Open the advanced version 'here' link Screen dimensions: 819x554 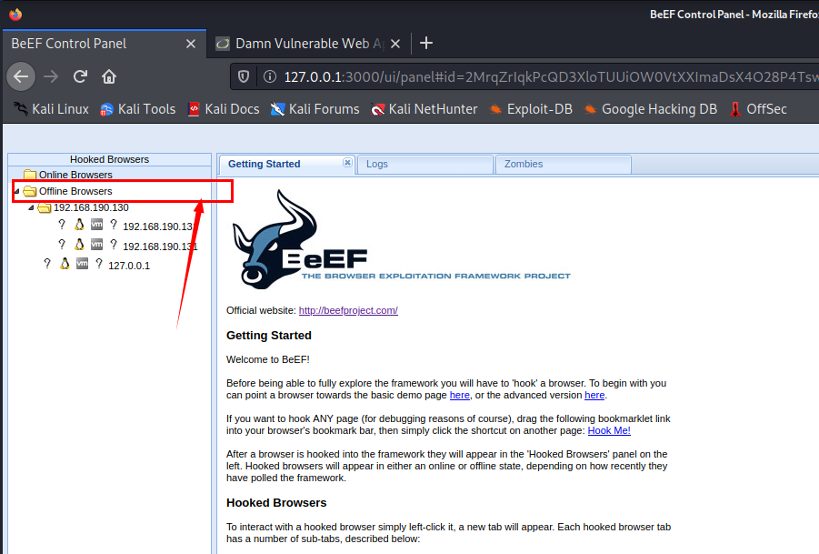(x=594, y=395)
